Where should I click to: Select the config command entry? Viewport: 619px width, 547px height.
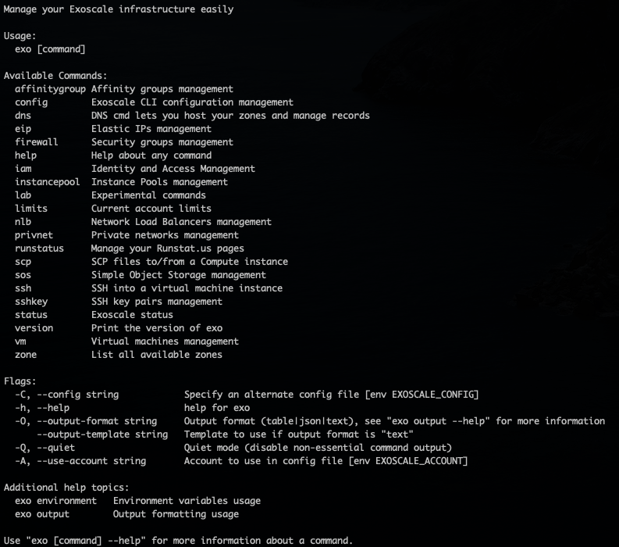coord(31,102)
